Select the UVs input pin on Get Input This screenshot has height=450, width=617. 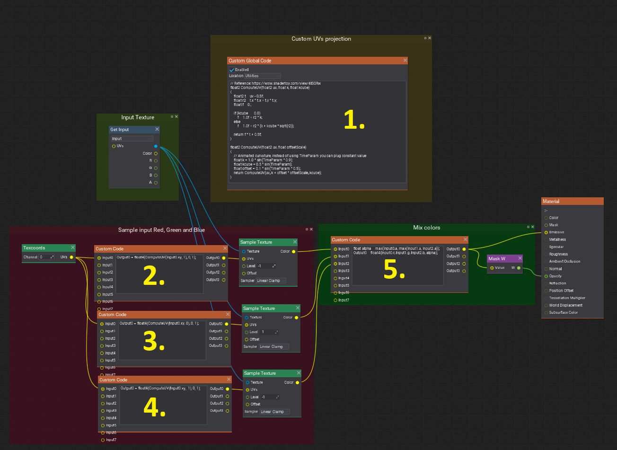pyautogui.click(x=114, y=146)
